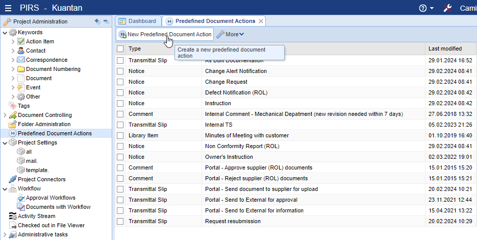Toggle the select-all checkbox in table header
The image size is (477, 240).
click(x=120, y=49)
